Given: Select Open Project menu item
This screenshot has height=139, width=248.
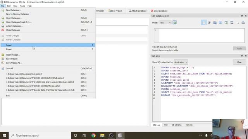Looking at the screenshot, I should pos(48,55).
